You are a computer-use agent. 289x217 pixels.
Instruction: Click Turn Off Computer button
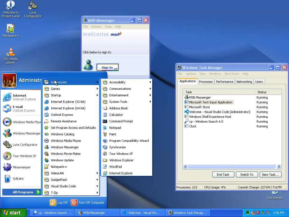pyautogui.click(x=88, y=203)
